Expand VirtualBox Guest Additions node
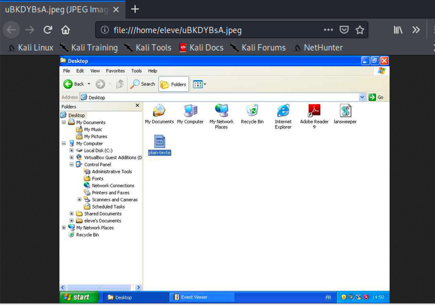 point(72,157)
